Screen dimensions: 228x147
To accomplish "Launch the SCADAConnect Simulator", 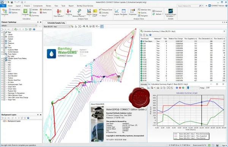I will [x=171, y=13].
